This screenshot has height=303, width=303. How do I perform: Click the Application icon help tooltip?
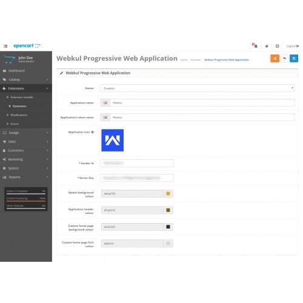(x=93, y=132)
